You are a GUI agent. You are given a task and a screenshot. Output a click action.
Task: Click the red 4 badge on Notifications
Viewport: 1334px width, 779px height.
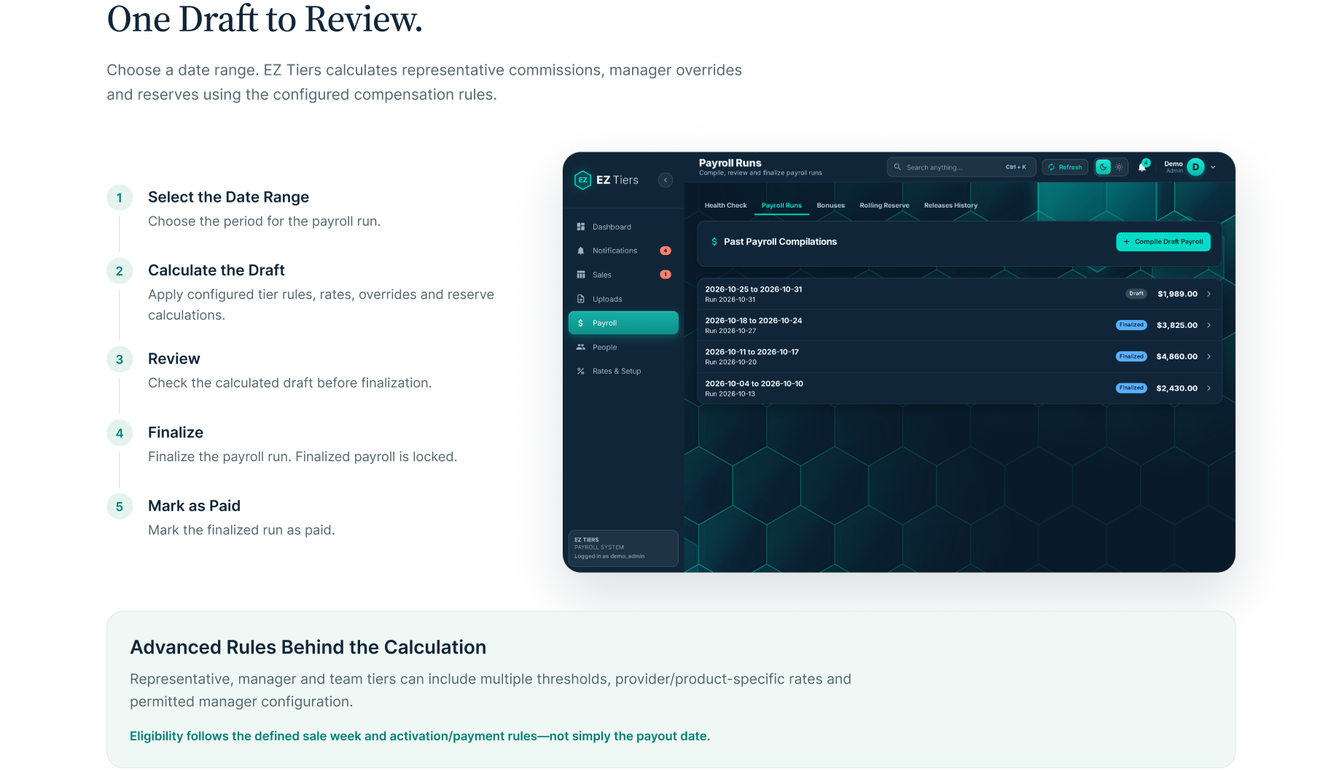(666, 251)
